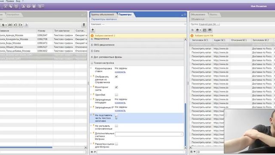The height and width of the screenshot is (155, 275).
Task: Click the statistics chart icon in the campaigns toolbar
Action: tap(26, 25)
